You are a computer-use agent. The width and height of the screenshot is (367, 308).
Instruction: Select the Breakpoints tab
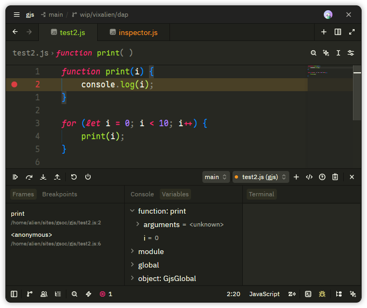click(59, 194)
